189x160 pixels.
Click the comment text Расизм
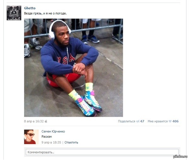click(x=47, y=137)
